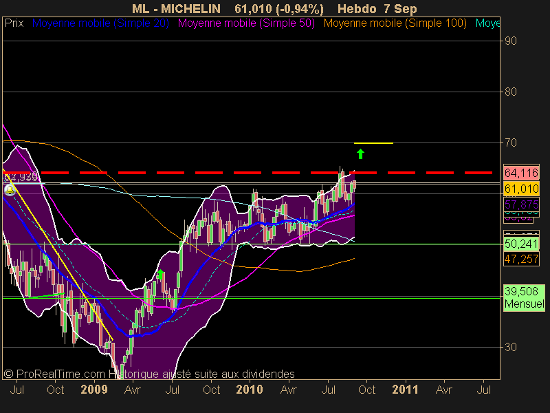Click the red 64,116 price label
Image resolution: width=550 pixels, height=413 pixels.
pos(521,173)
